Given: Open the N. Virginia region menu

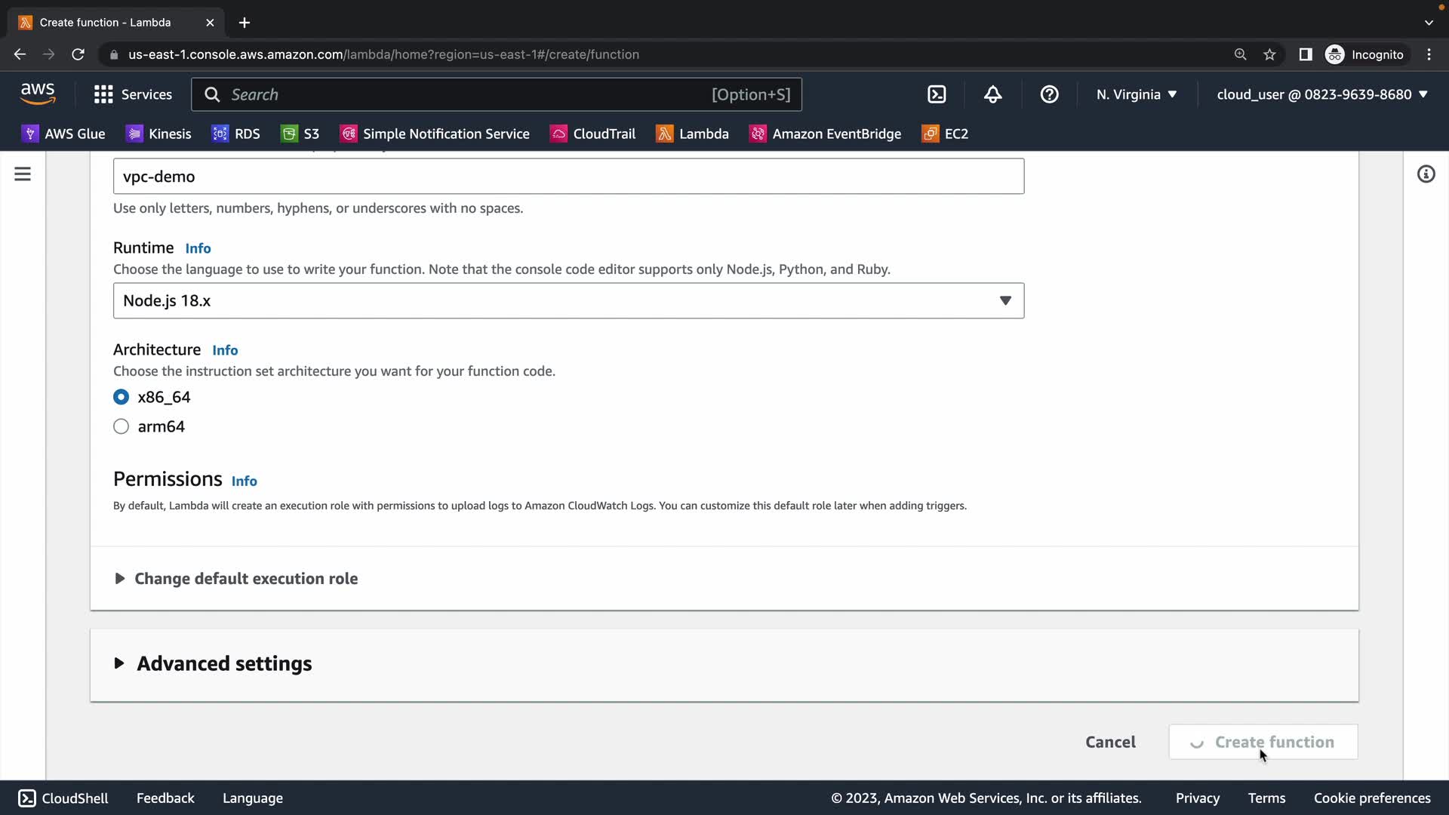Looking at the screenshot, I should coord(1137,94).
